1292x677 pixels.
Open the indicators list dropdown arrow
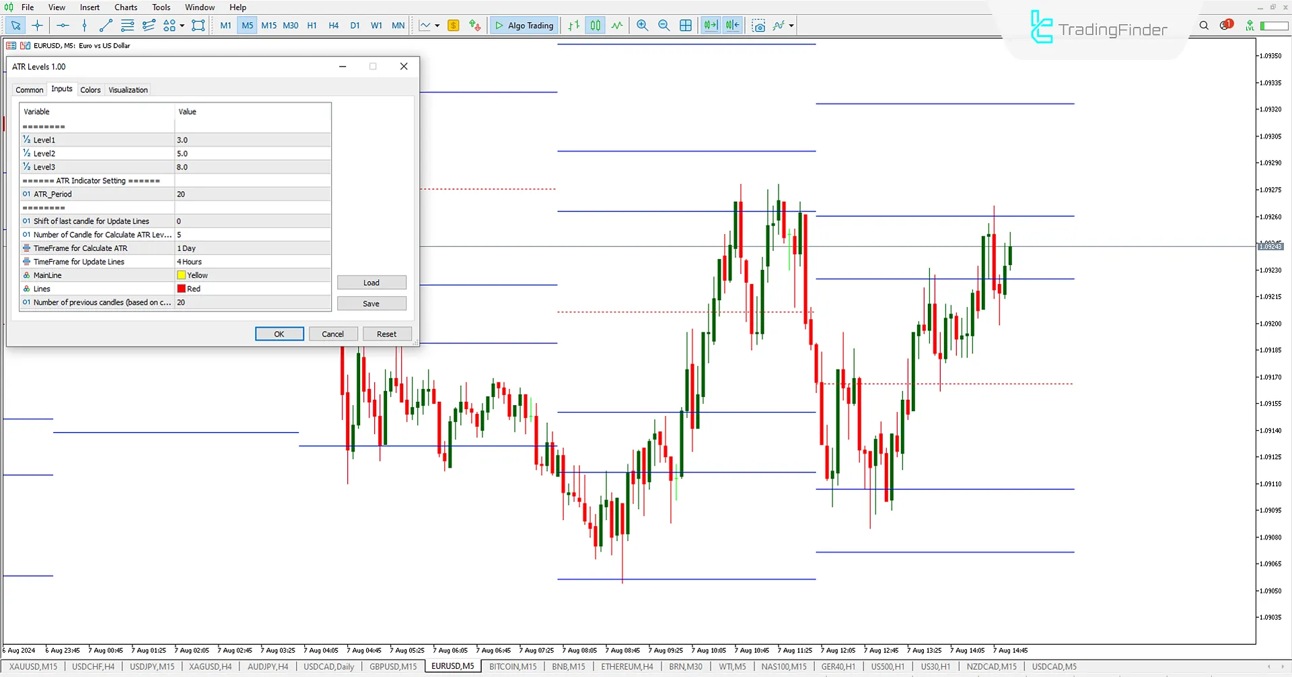[x=791, y=26]
